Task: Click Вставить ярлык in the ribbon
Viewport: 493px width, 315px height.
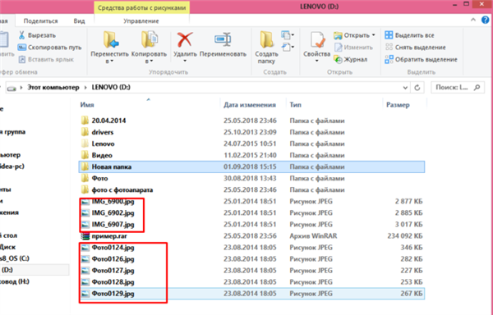Action: tap(46, 59)
